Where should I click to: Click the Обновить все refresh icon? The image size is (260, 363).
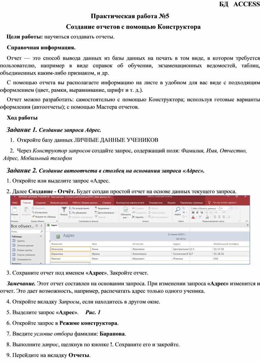pyautogui.click(x=126, y=210)
